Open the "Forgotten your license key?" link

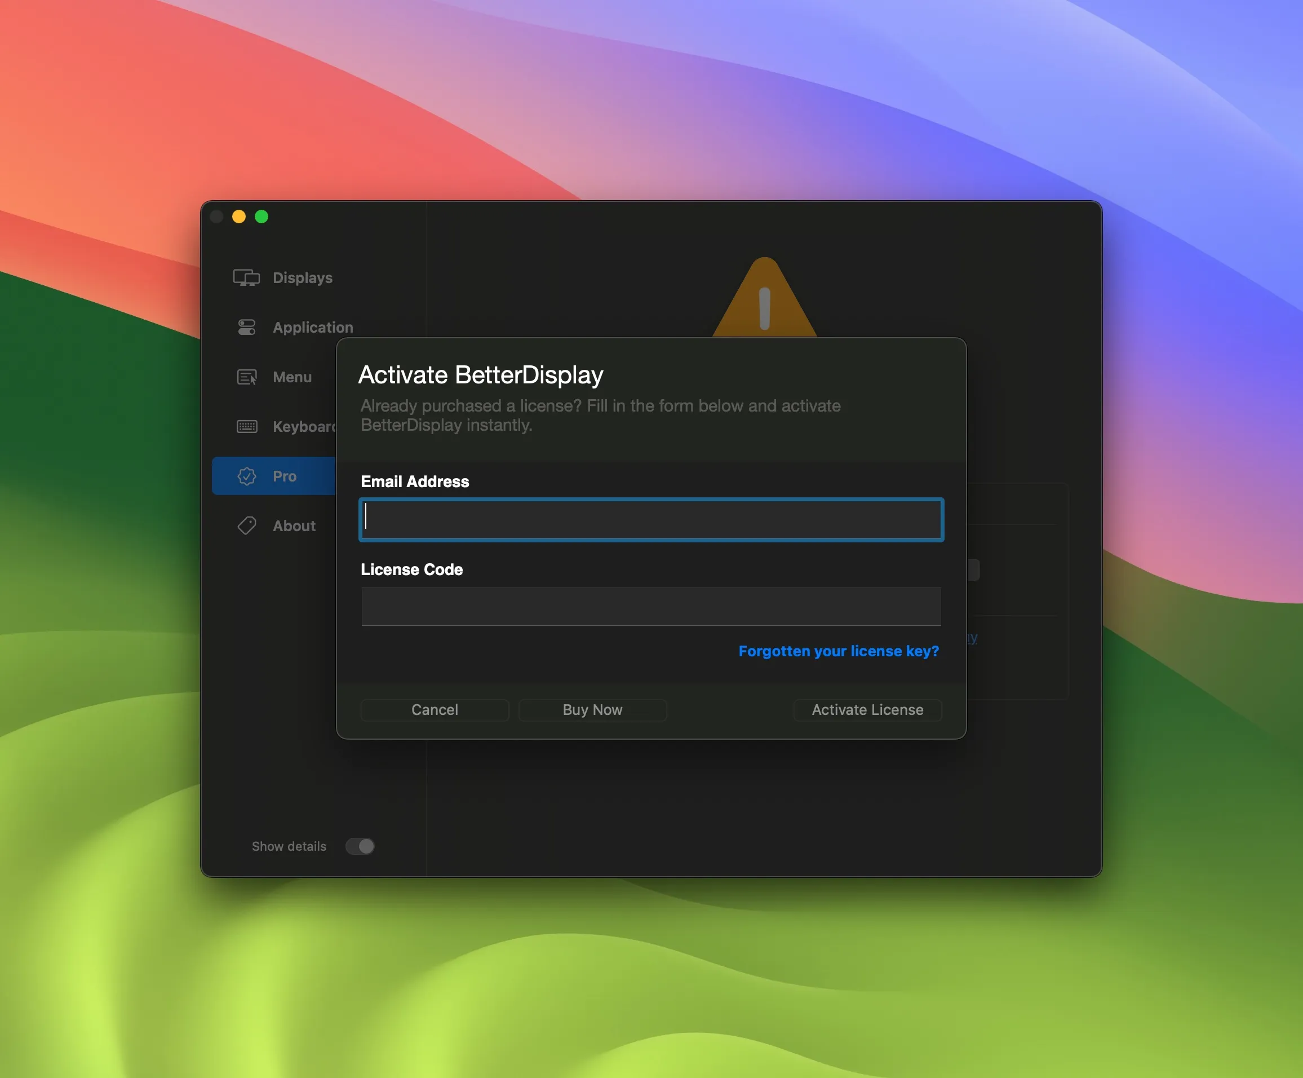tap(839, 651)
